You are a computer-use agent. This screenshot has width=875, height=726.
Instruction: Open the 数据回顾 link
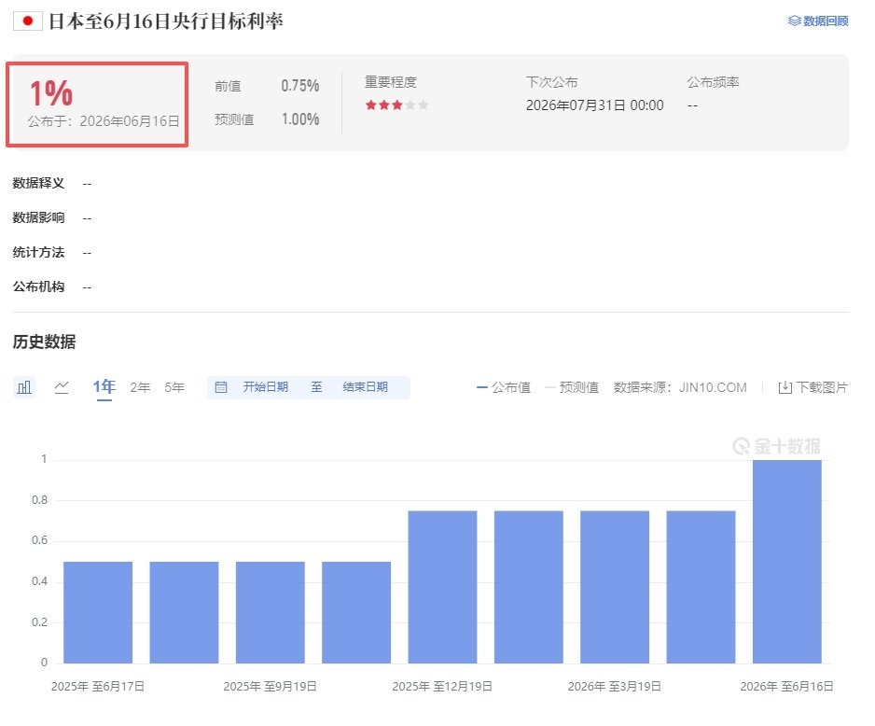pyautogui.click(x=819, y=21)
